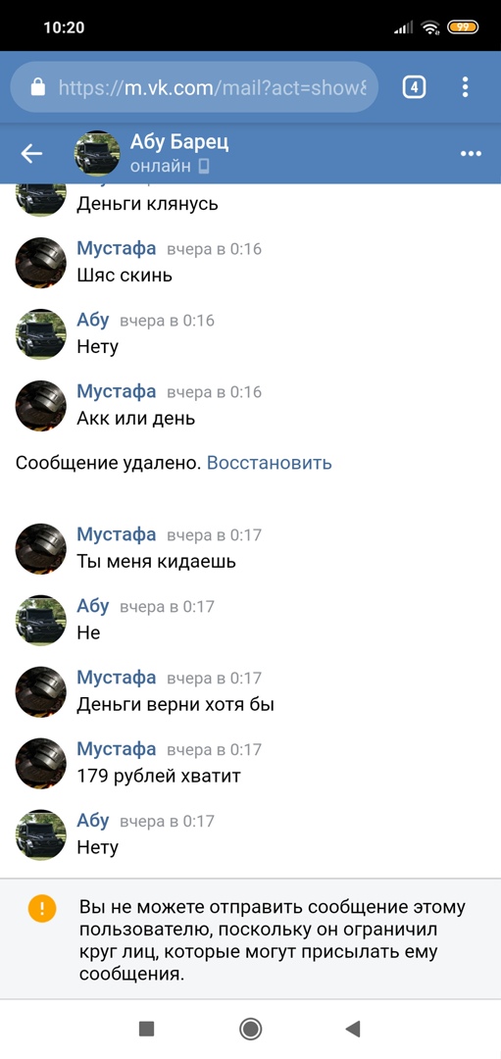Select the message '179 рублей хватит'
The image size is (501, 1059).
(159, 776)
